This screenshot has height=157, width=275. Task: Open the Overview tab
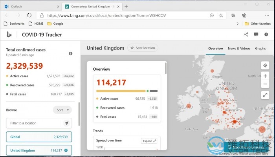(216, 48)
